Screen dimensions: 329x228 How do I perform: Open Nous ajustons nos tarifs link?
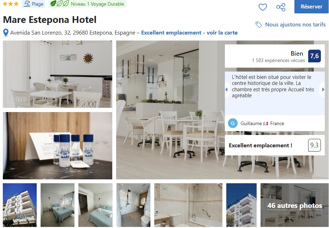295,25
